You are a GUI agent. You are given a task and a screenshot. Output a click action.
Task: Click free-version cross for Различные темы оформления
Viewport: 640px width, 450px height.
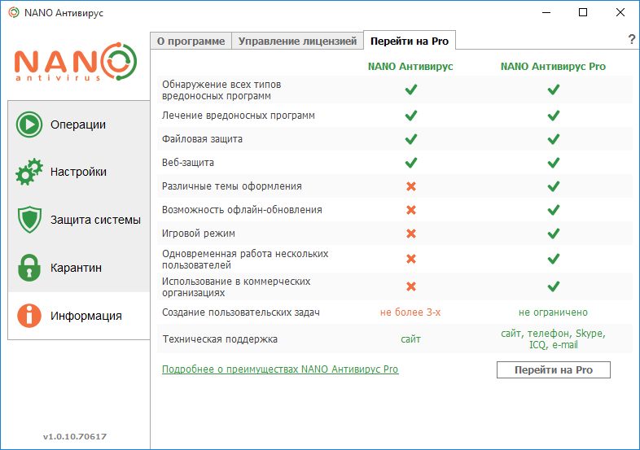coord(411,186)
